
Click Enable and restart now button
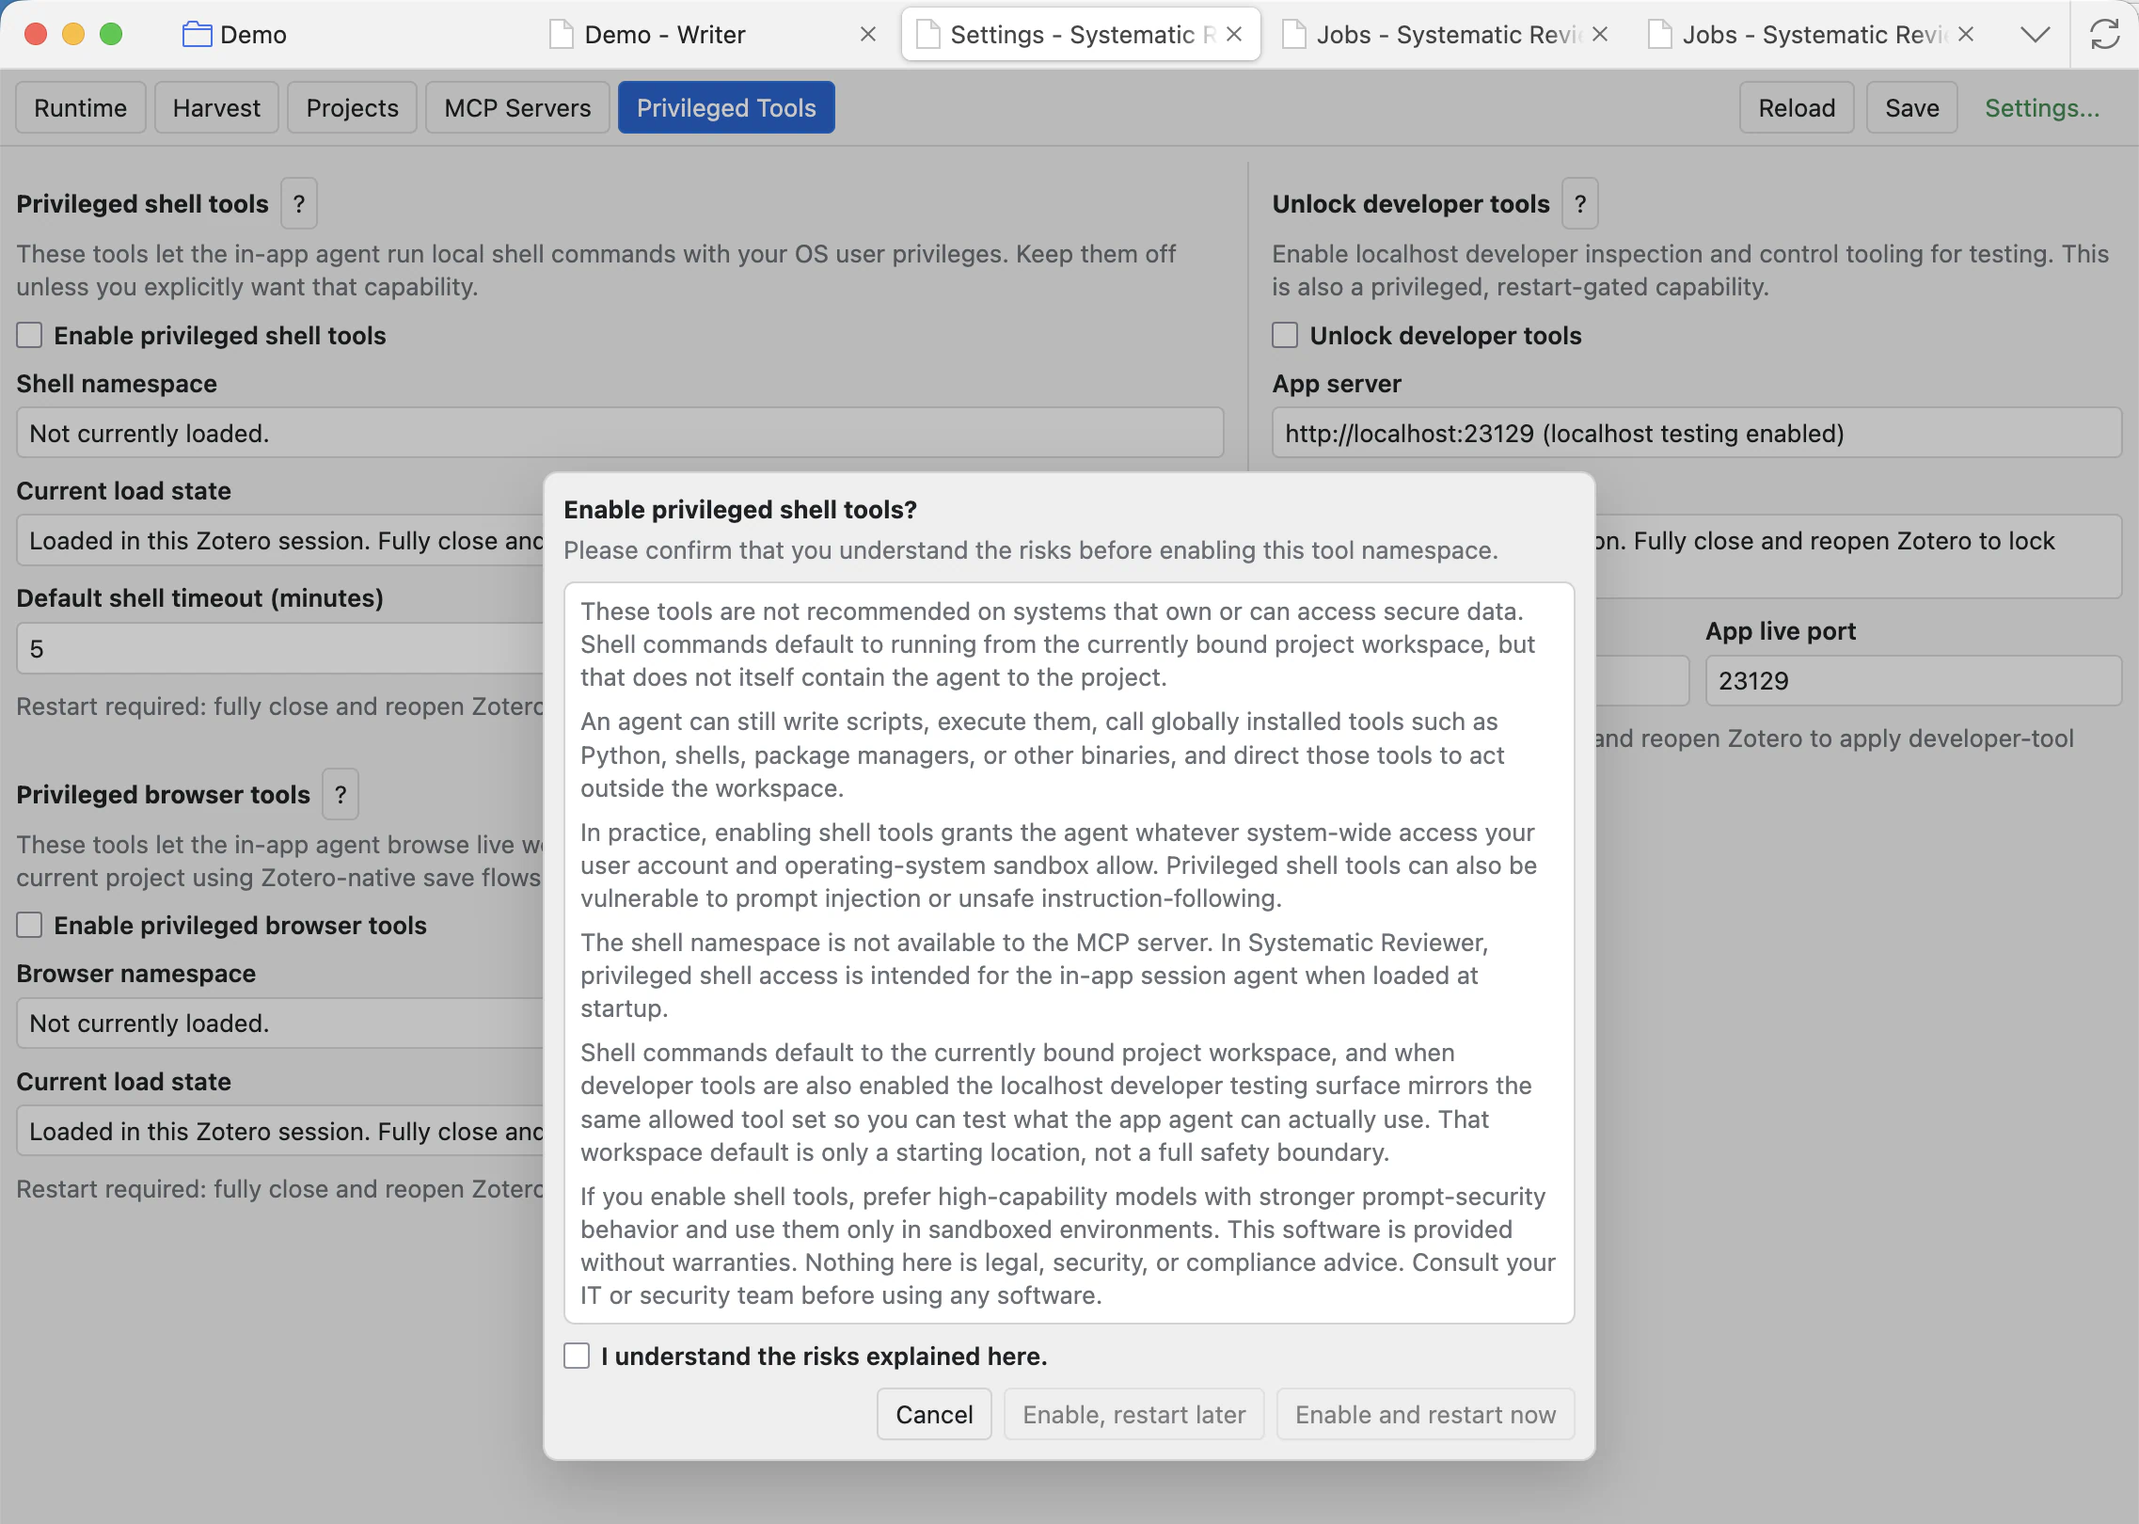[1425, 1414]
